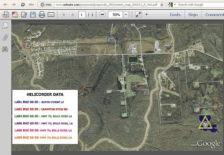Toggle the fit-to-window view icon

138,15
